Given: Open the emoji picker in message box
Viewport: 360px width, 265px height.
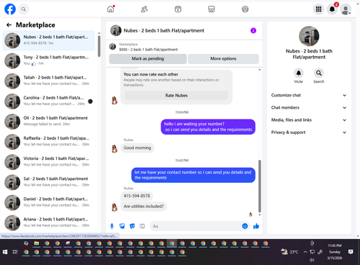Looking at the screenshot, I should [x=245, y=226].
